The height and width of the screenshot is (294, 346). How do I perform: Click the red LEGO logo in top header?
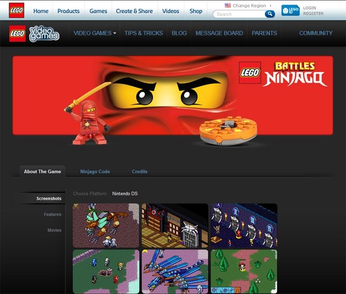[16, 10]
